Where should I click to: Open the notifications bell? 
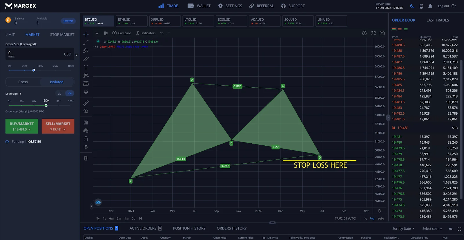(430, 6)
